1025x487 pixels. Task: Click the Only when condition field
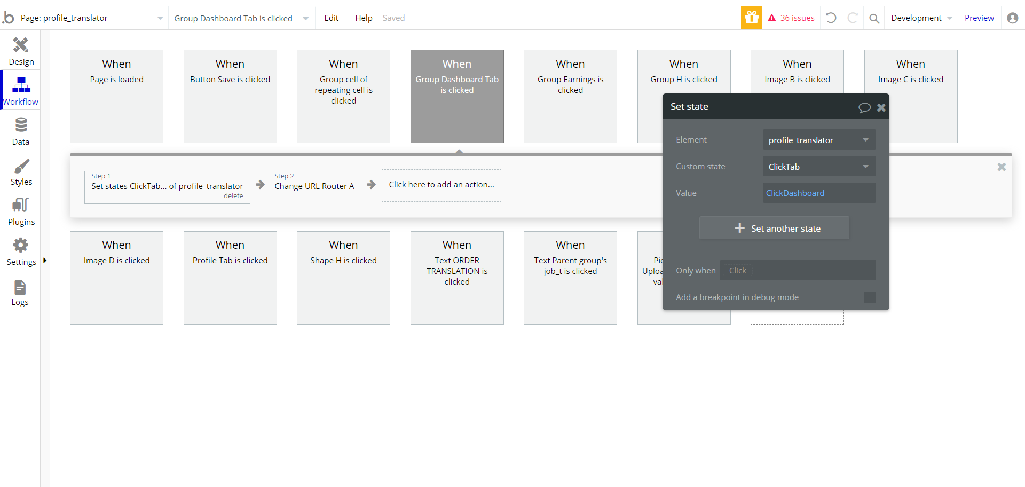click(x=798, y=270)
